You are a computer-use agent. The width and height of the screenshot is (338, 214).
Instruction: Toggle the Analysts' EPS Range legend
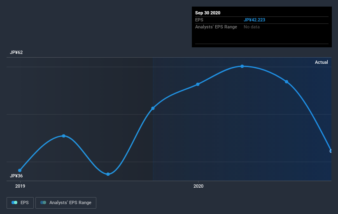coord(66,202)
